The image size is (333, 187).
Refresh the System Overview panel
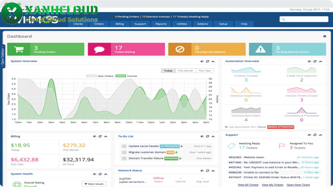[207, 61]
